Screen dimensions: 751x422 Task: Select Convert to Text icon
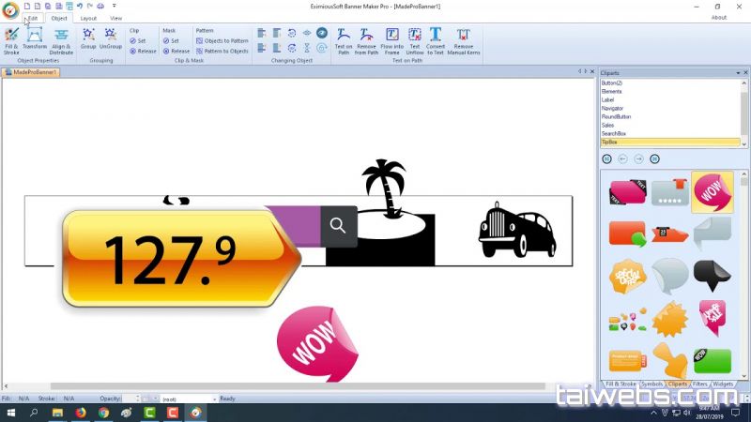pyautogui.click(x=436, y=38)
